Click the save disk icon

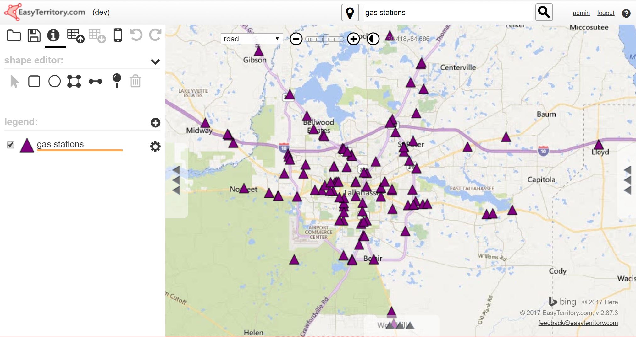tap(34, 35)
